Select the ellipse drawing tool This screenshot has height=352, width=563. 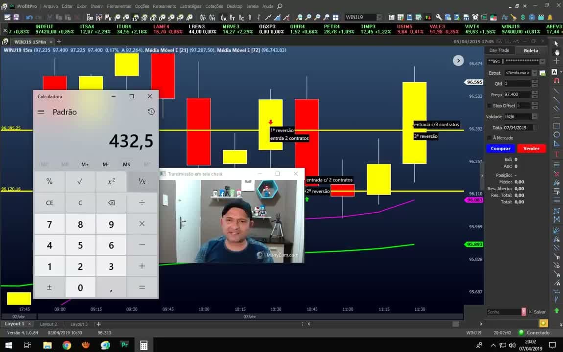556,135
